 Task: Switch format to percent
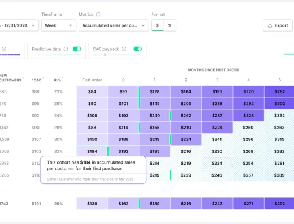[x=170, y=25]
